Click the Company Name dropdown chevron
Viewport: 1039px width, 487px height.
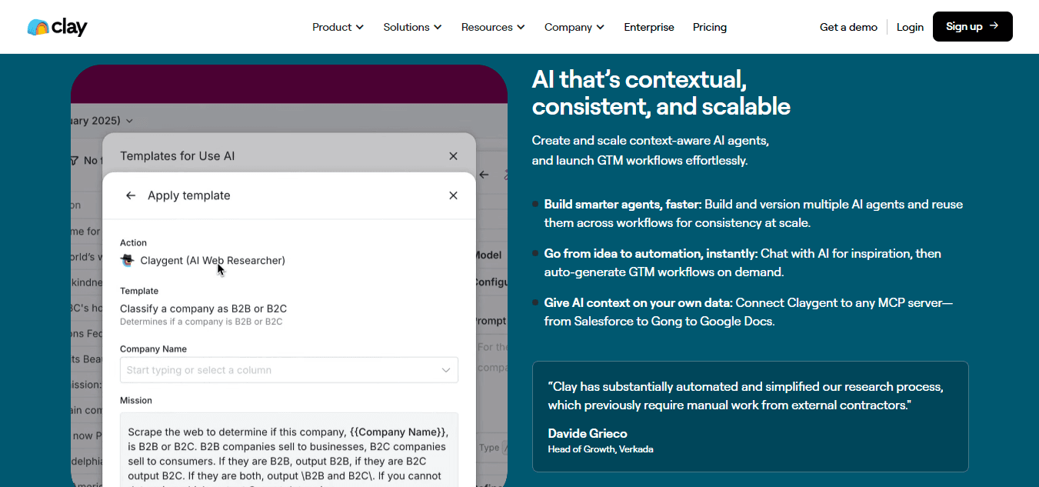point(445,370)
